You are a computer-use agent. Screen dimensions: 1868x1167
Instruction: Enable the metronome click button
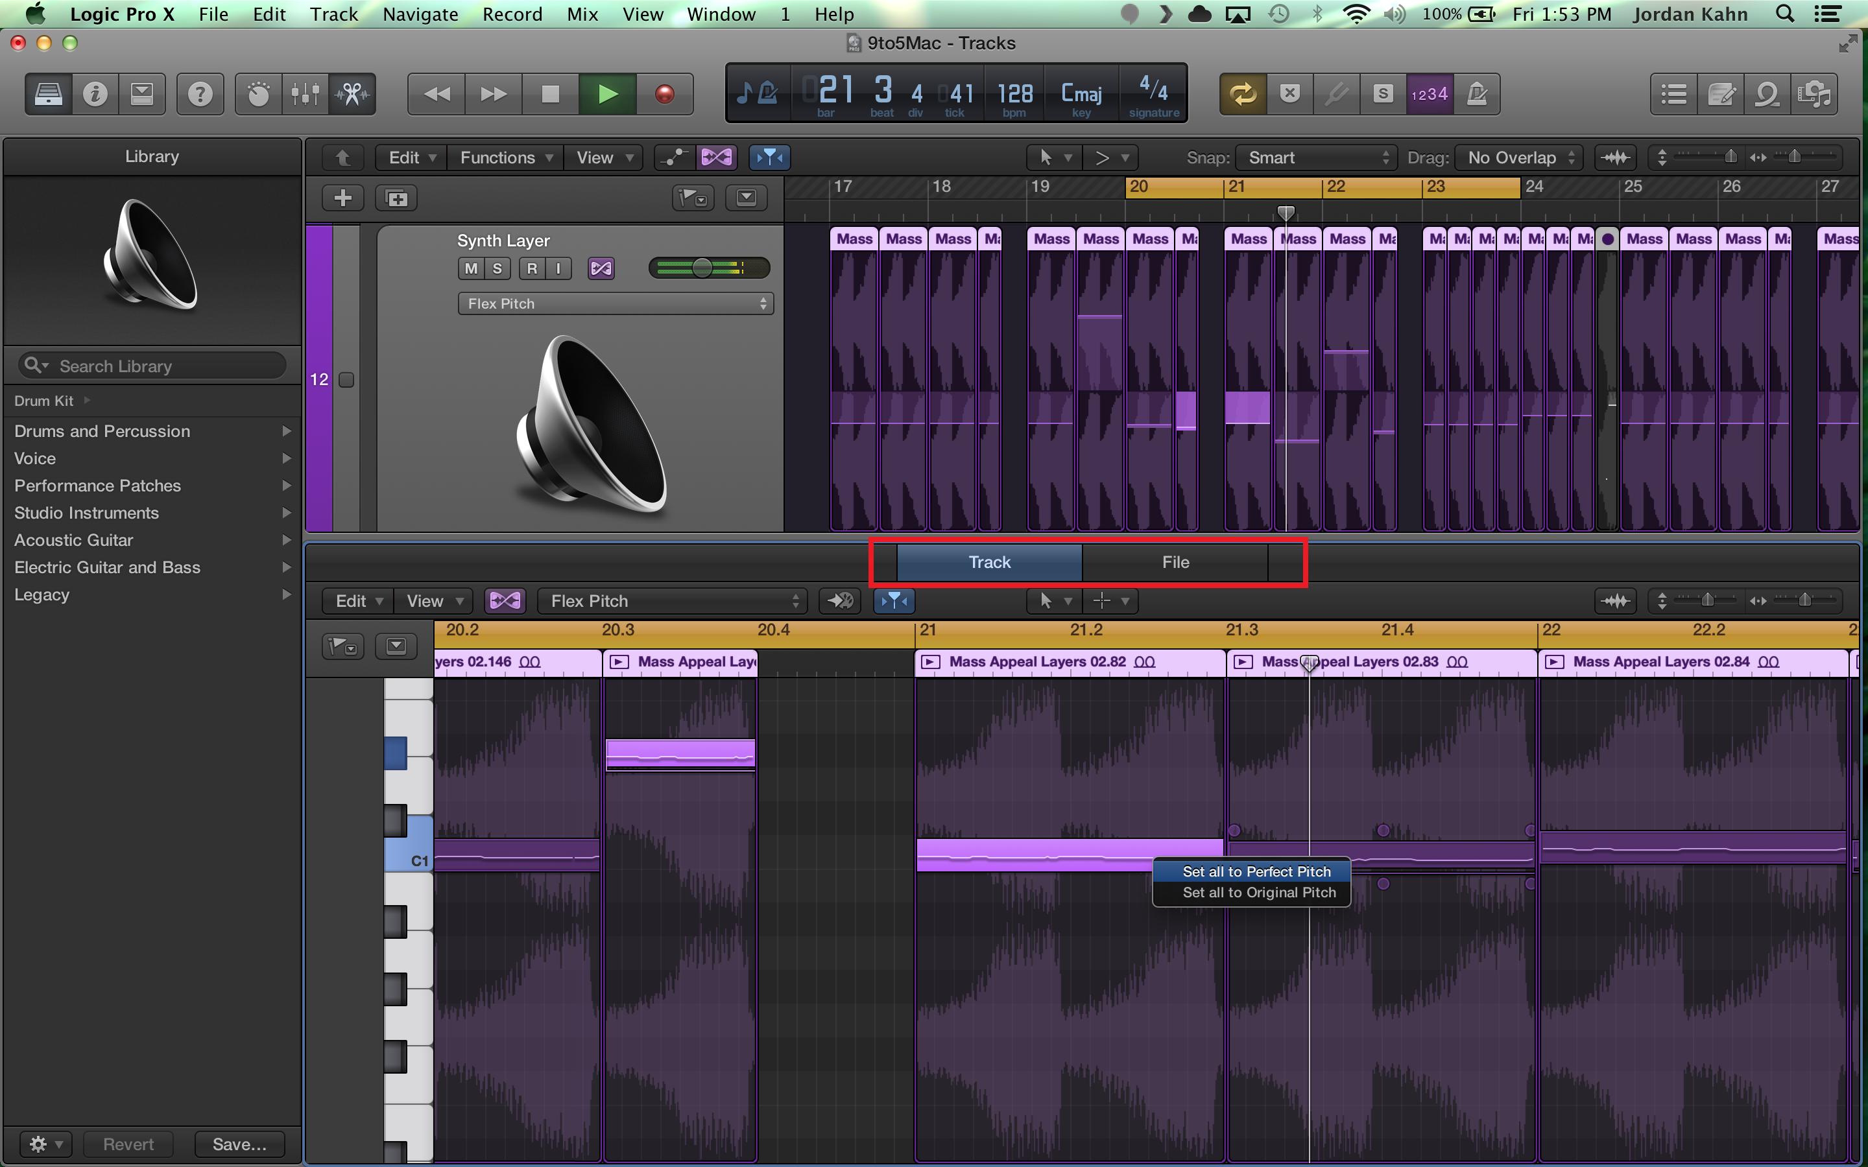(1476, 94)
